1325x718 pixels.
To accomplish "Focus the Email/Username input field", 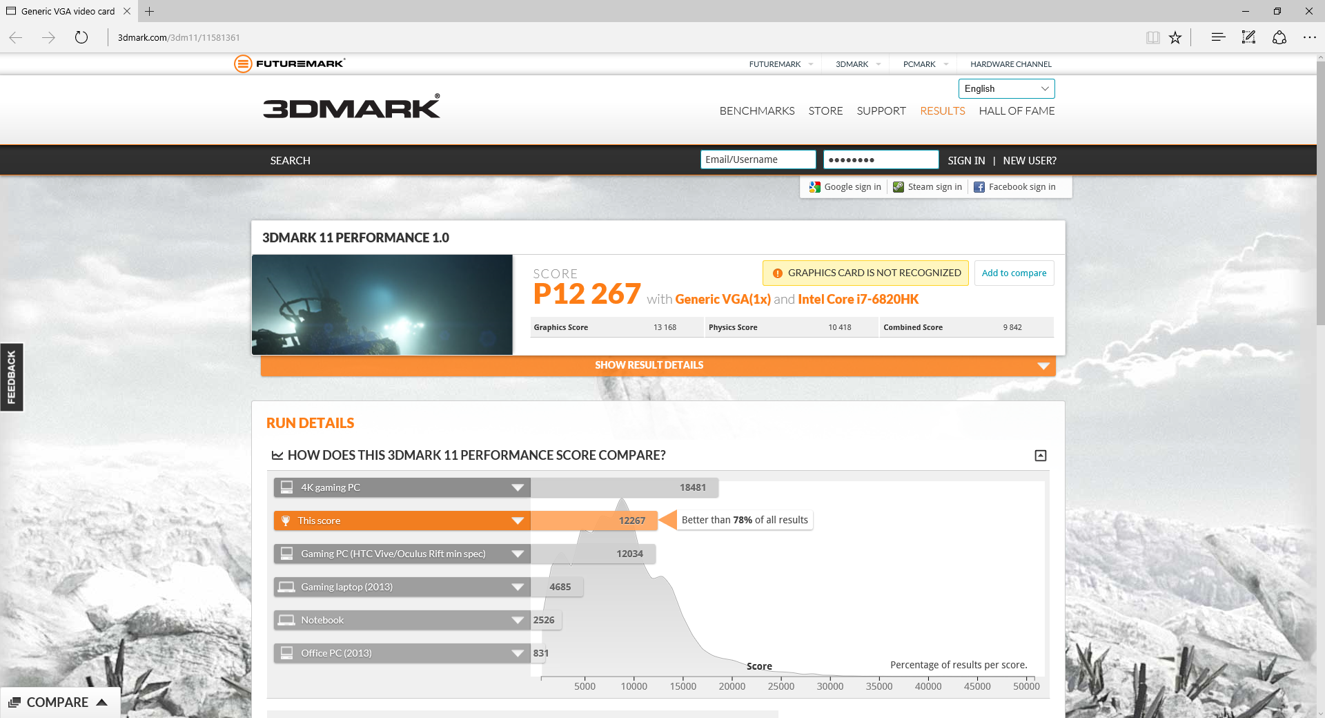I will click(x=758, y=159).
